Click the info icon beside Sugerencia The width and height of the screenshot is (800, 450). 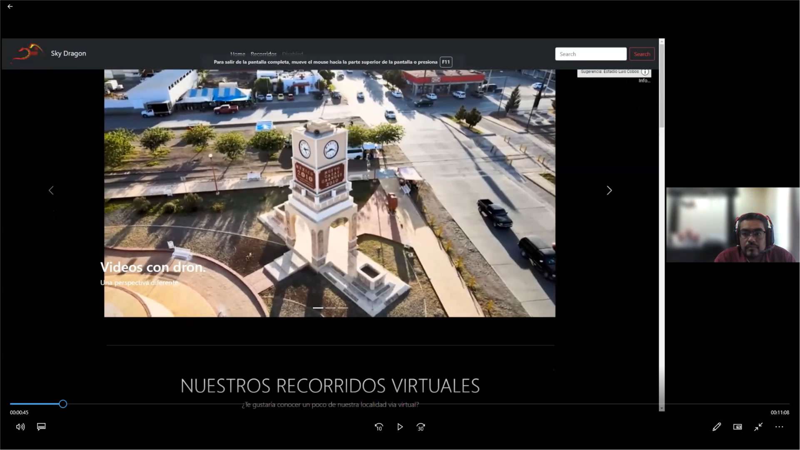[645, 72]
